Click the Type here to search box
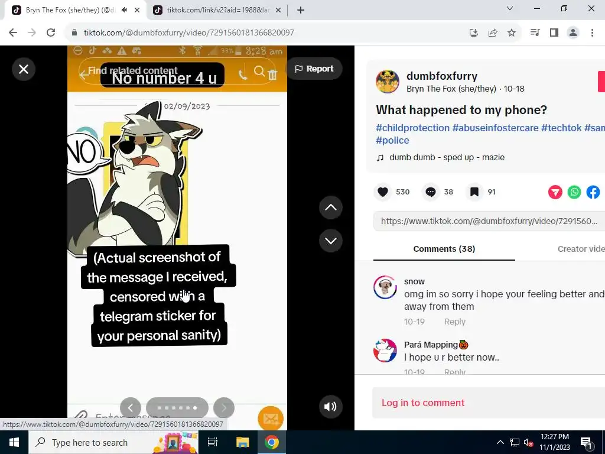The height and width of the screenshot is (454, 605). coord(113,442)
